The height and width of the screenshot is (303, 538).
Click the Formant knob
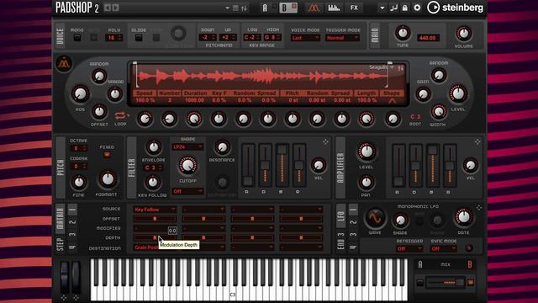[108, 179]
